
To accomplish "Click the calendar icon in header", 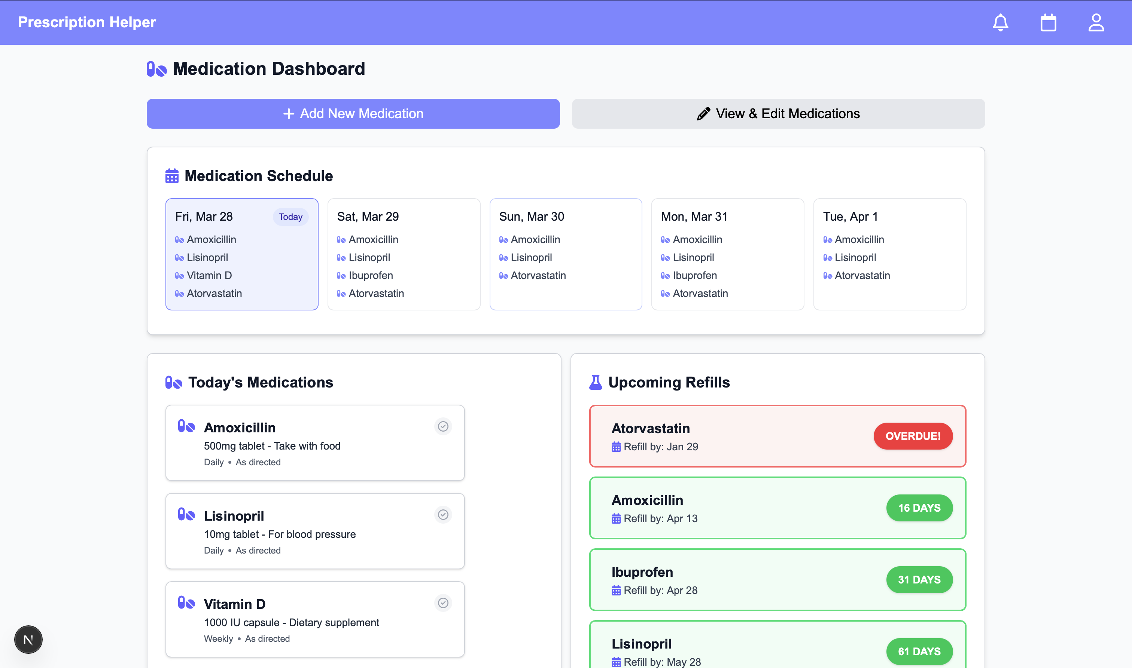I will tap(1048, 22).
